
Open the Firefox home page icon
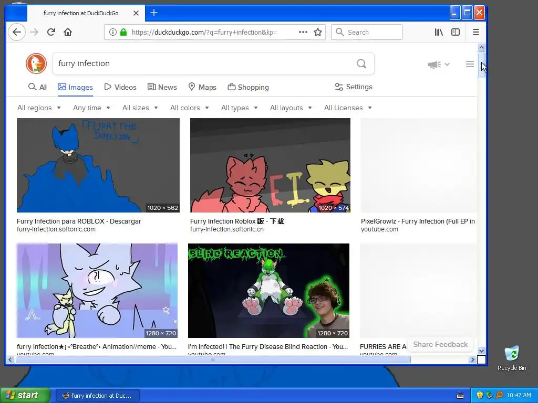coord(68,32)
